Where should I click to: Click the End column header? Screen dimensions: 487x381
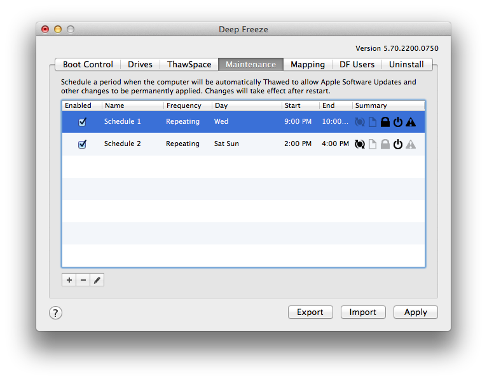point(336,105)
